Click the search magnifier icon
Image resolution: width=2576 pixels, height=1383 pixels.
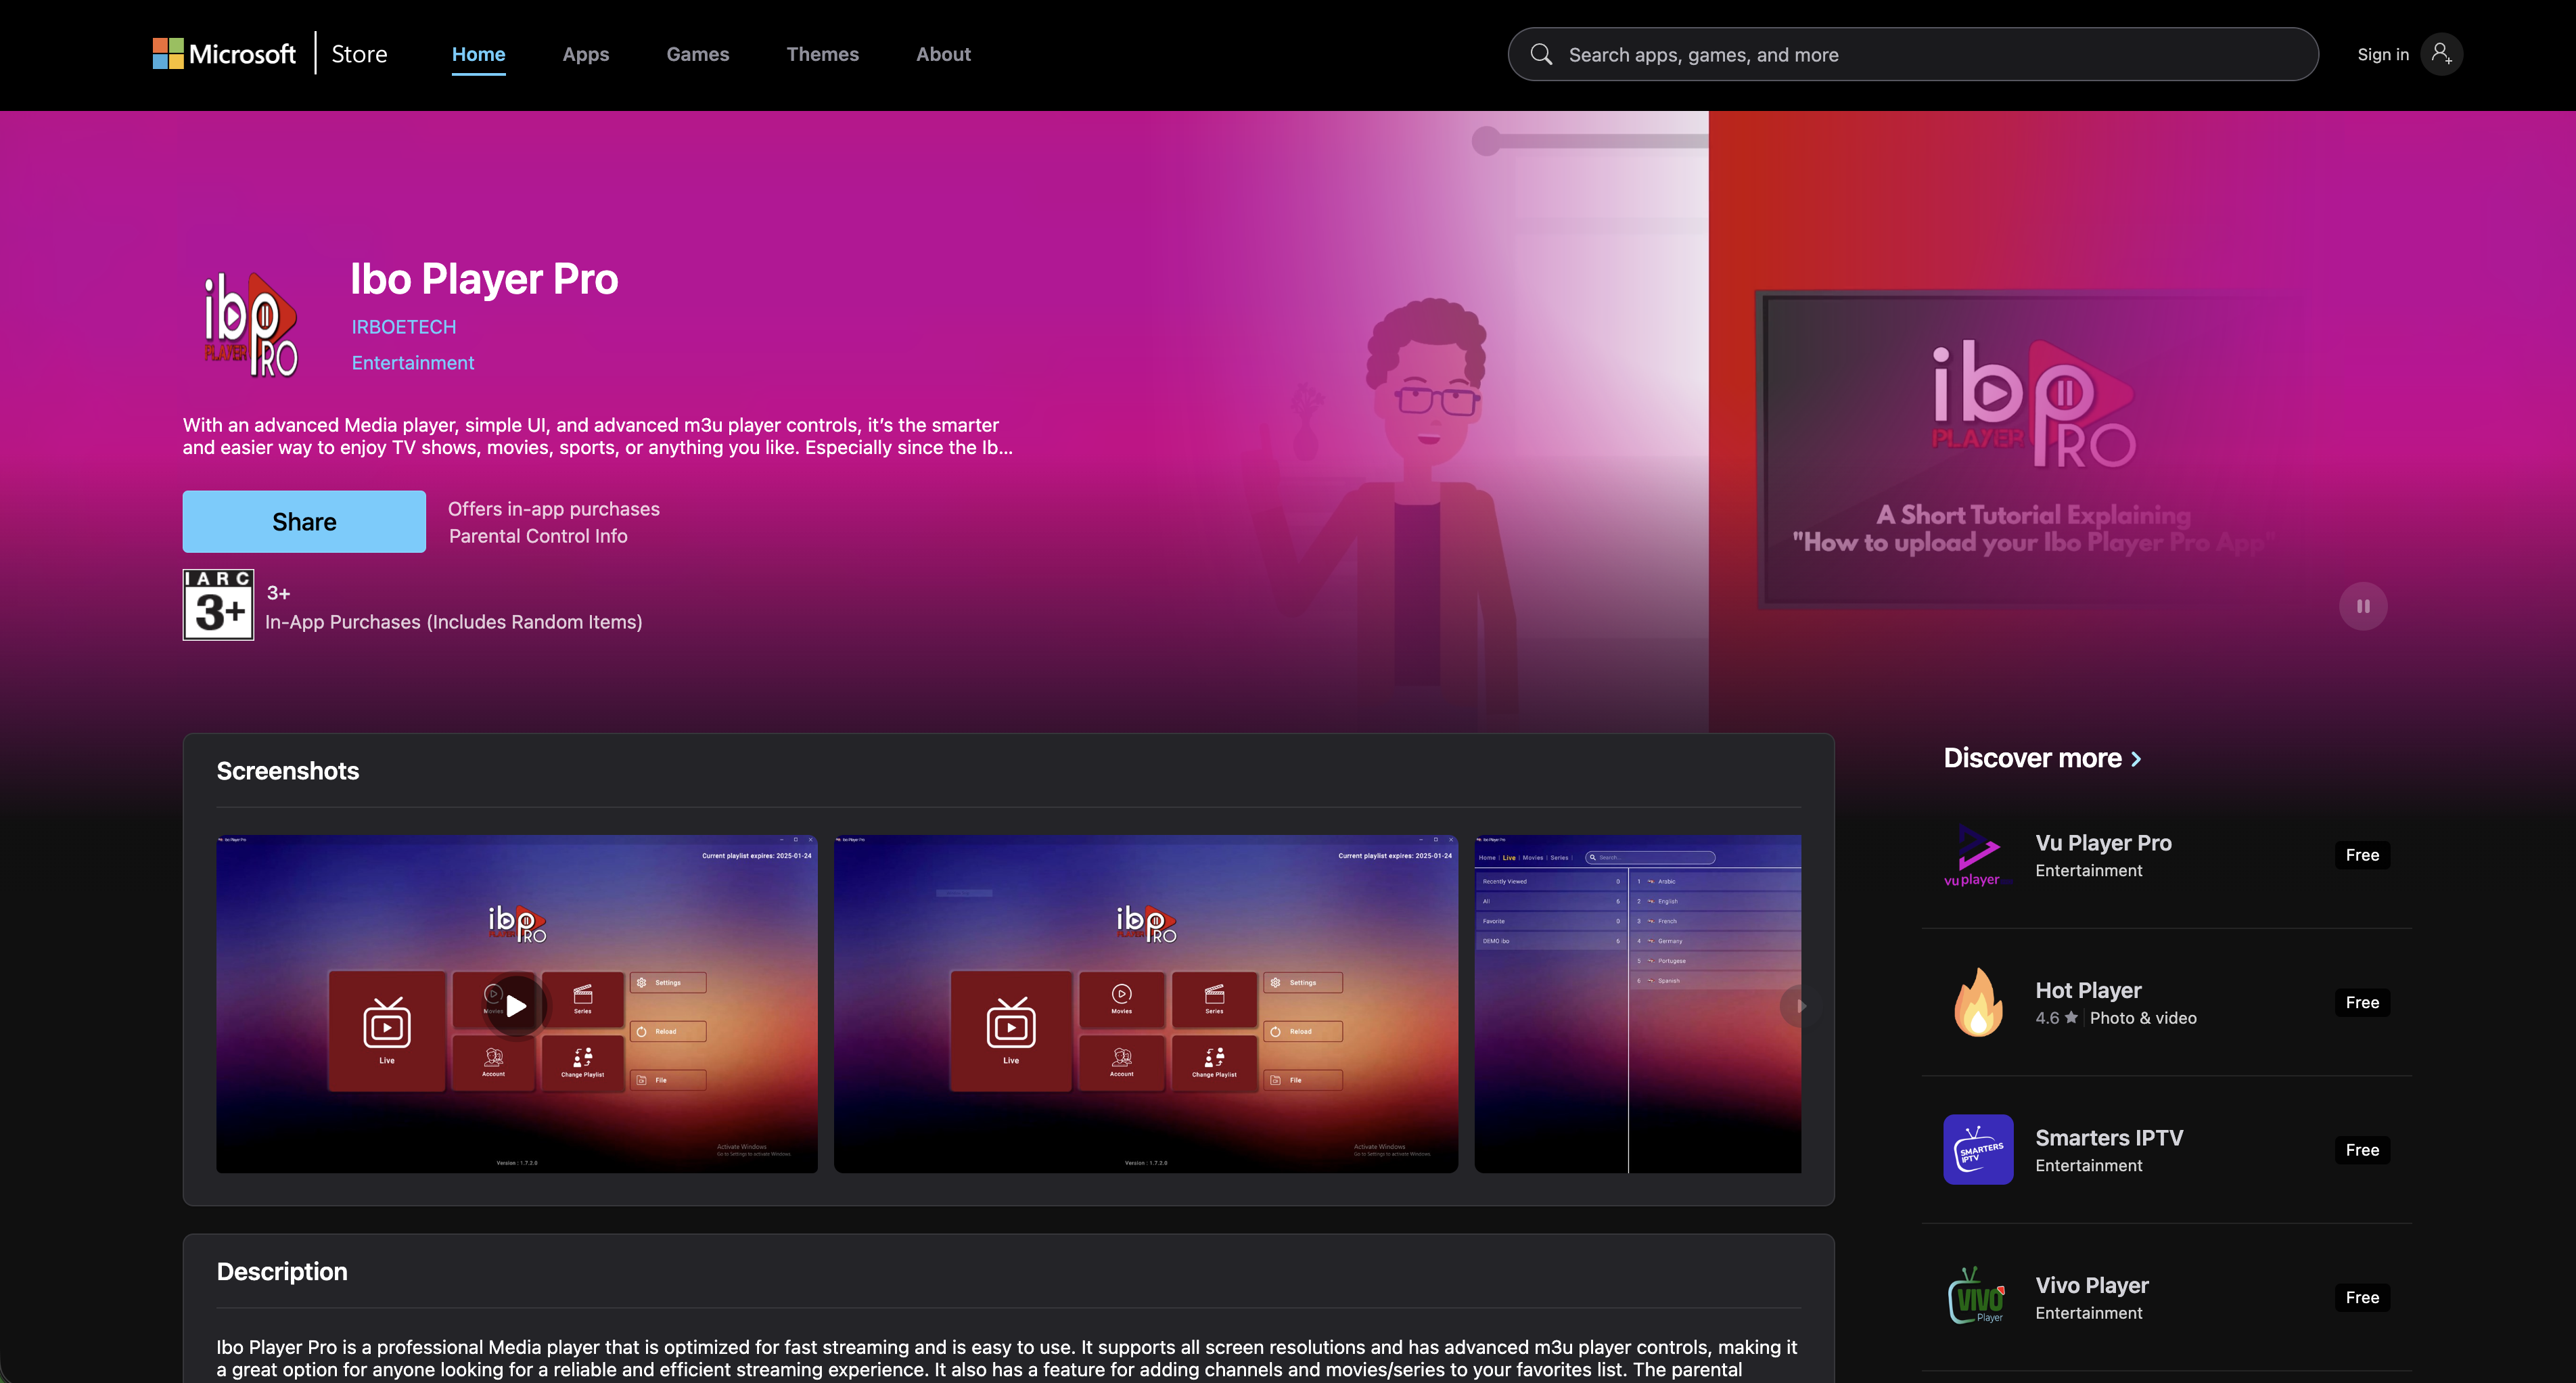click(x=1541, y=54)
